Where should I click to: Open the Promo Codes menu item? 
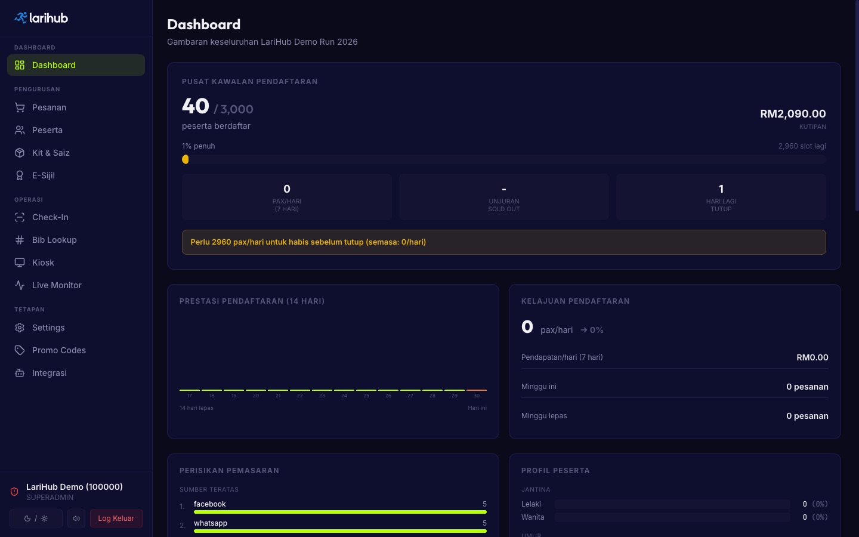point(76,350)
